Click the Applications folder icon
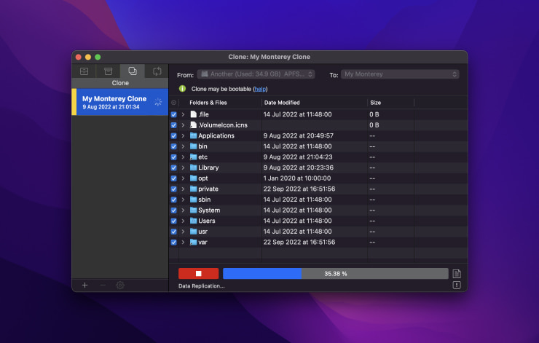Screen dimensions: 539x343 193,135
